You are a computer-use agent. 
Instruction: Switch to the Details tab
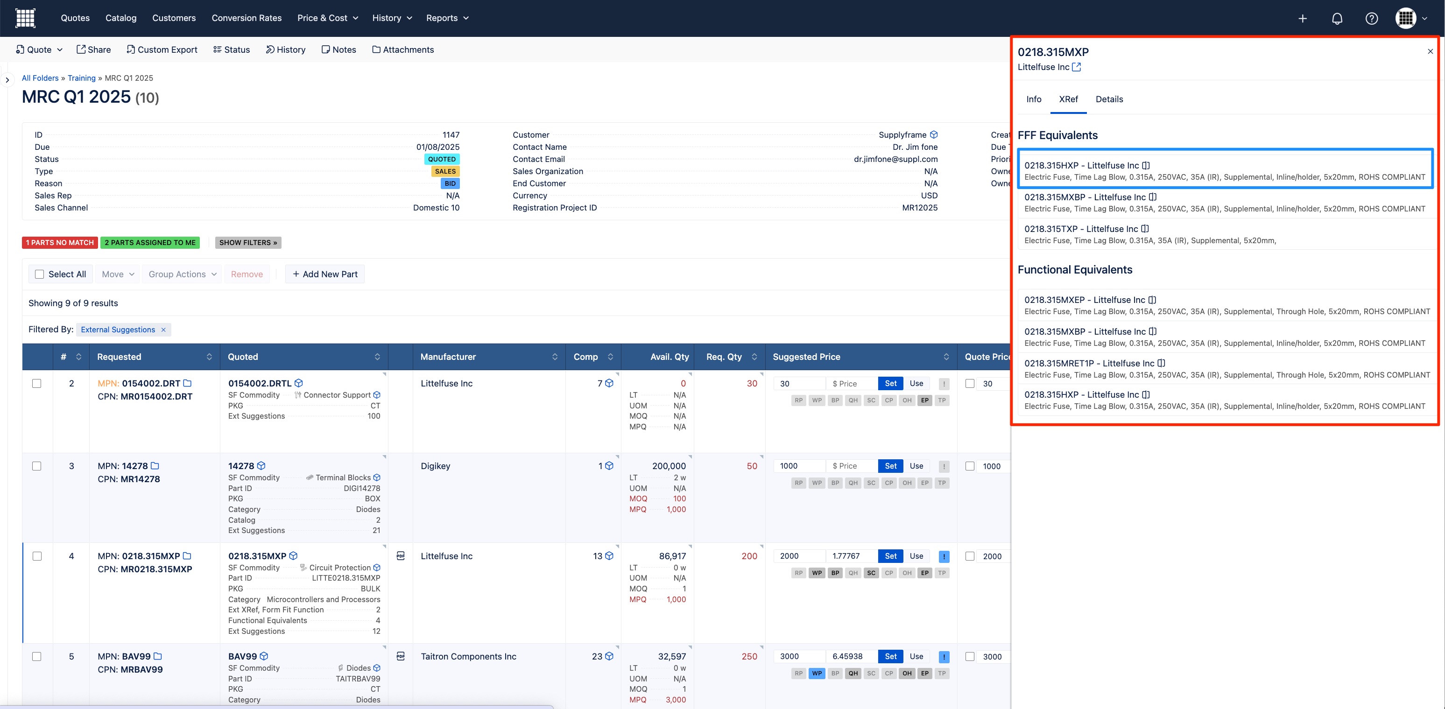[x=1109, y=99]
